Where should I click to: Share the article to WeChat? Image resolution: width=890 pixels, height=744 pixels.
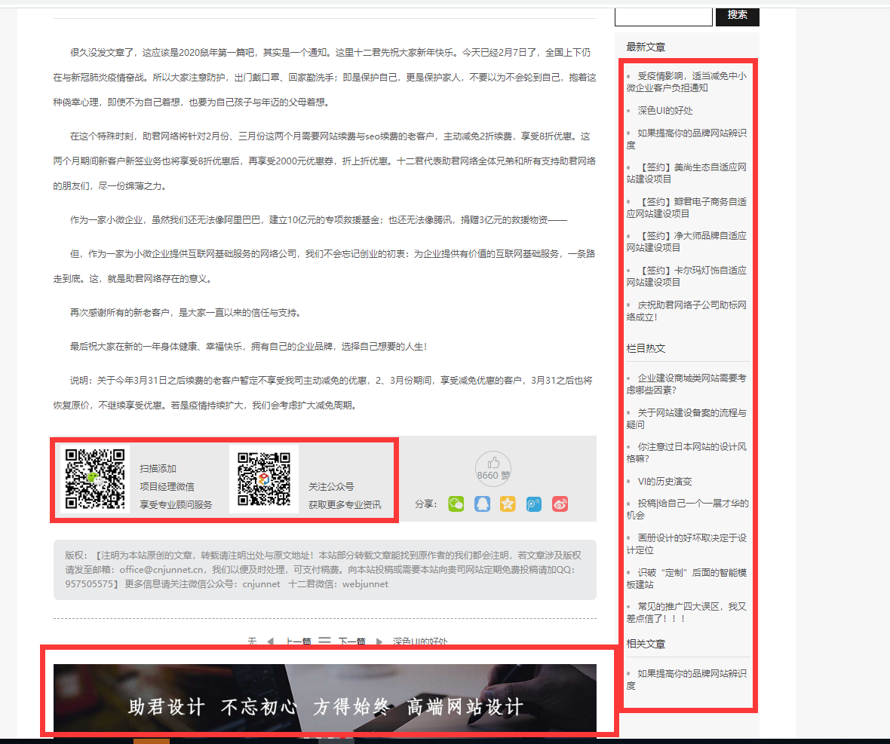click(456, 504)
